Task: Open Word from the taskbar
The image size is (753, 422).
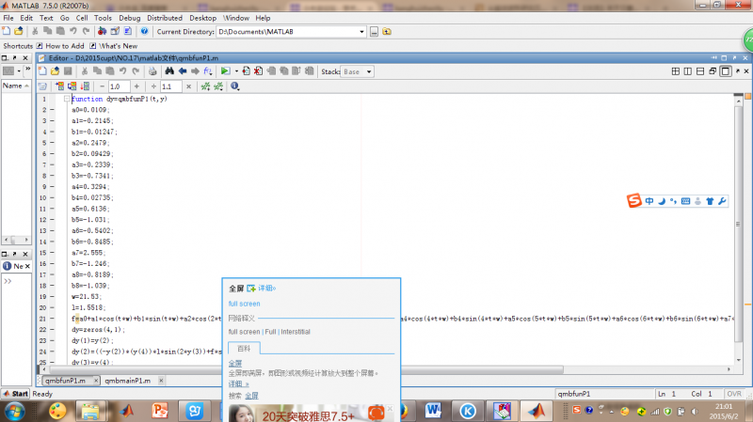Action: (x=433, y=411)
